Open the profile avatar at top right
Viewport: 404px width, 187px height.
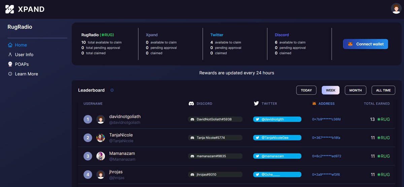pos(396,8)
